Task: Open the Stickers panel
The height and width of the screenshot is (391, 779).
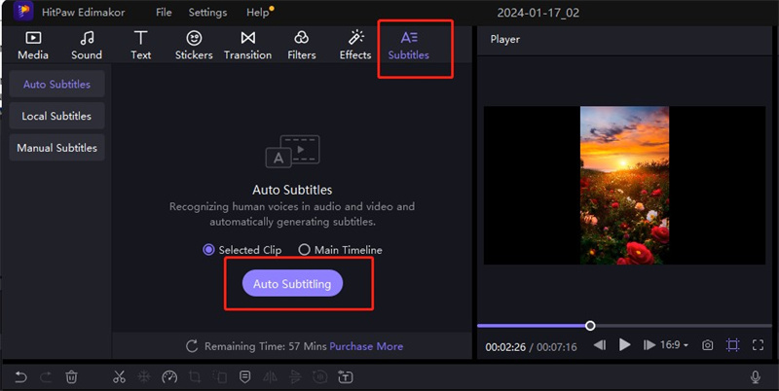Action: [194, 45]
